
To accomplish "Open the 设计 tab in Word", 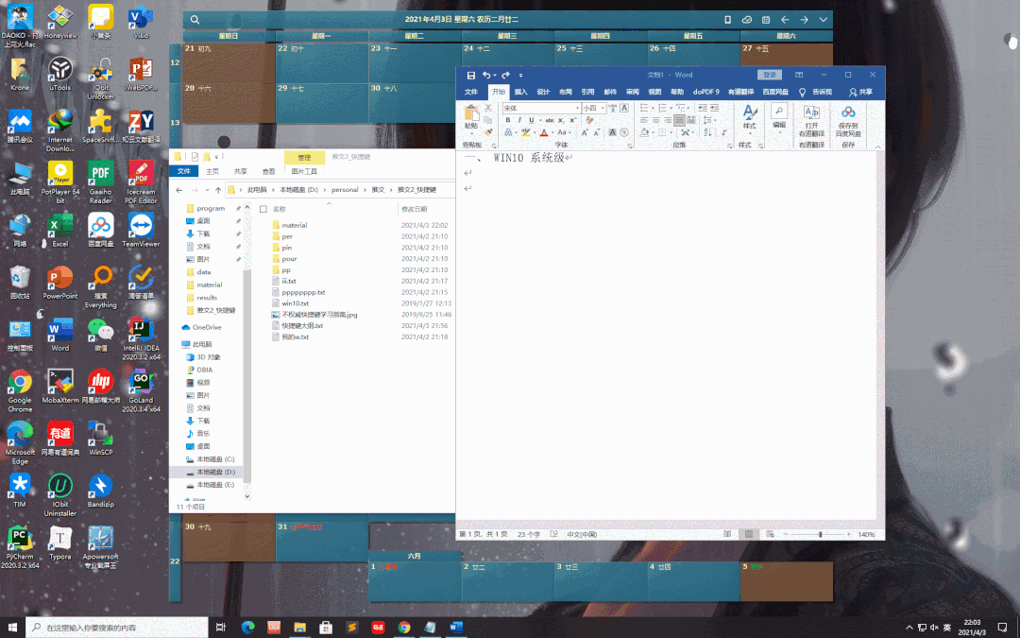I will click(543, 92).
